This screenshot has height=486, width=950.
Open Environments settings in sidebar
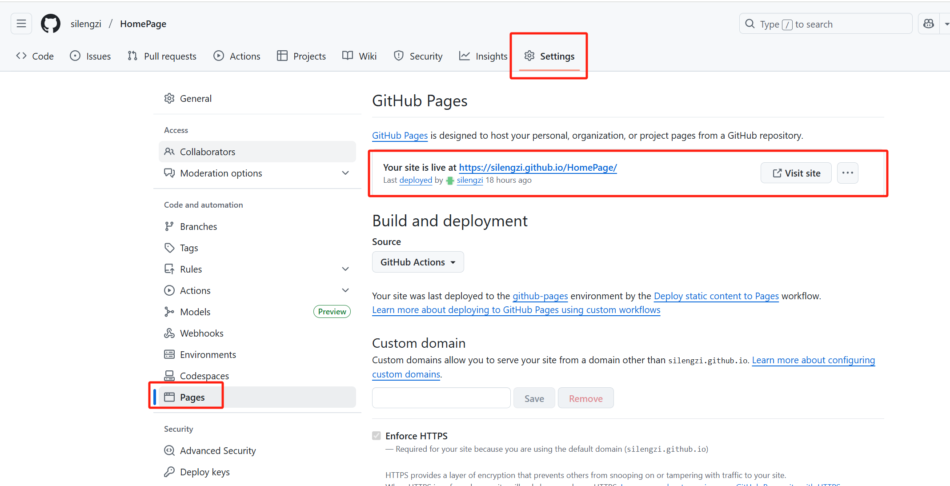208,354
